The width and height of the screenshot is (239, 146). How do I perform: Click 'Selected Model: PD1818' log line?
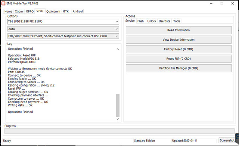tap(24, 59)
